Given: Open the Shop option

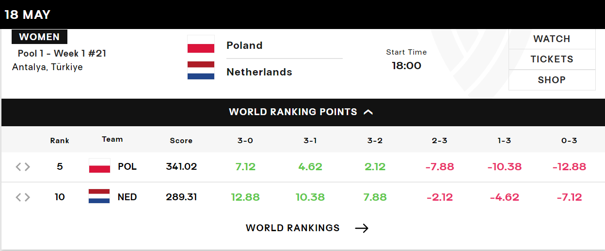Looking at the screenshot, I should click(x=552, y=80).
